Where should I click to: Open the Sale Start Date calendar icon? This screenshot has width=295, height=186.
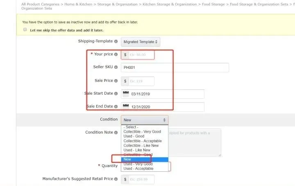(x=126, y=94)
